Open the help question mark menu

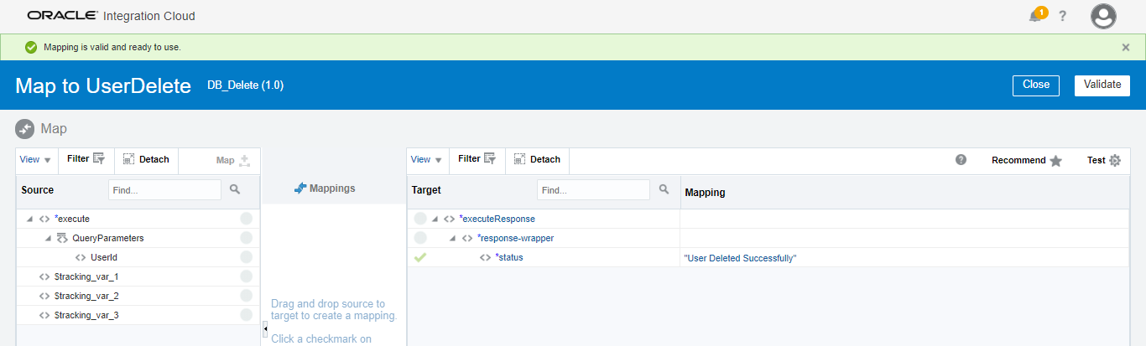pyautogui.click(x=1062, y=16)
